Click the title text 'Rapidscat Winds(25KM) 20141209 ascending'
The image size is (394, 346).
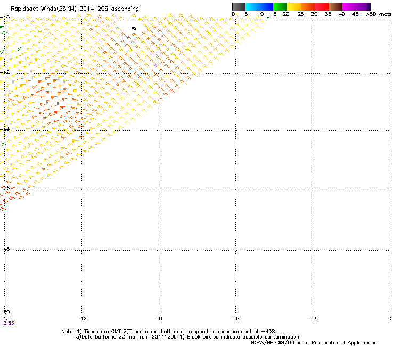[x=75, y=9]
